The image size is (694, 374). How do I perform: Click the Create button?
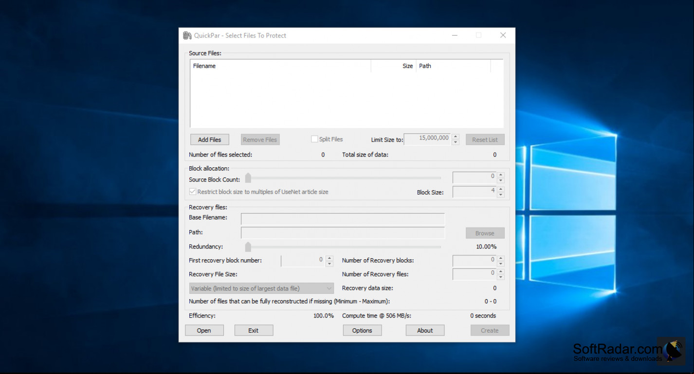(490, 330)
